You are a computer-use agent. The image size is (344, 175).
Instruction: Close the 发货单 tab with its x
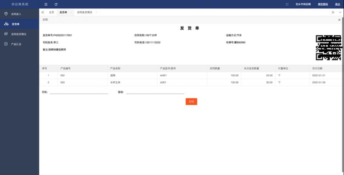point(71,13)
